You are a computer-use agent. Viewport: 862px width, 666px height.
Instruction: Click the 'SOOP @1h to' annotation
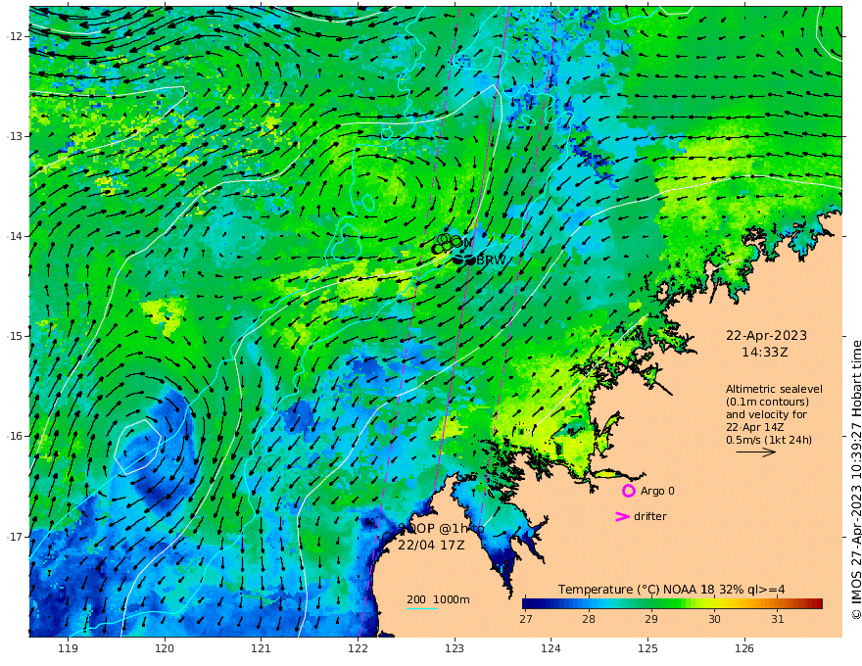(441, 529)
